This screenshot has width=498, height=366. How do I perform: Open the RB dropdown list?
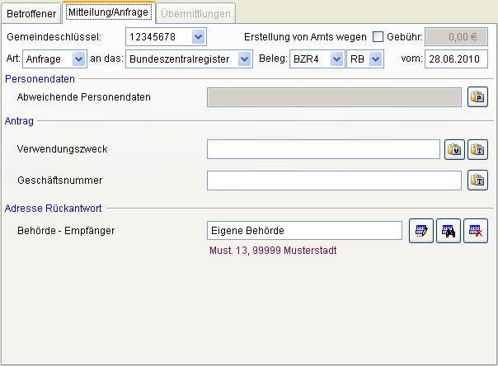pos(375,59)
